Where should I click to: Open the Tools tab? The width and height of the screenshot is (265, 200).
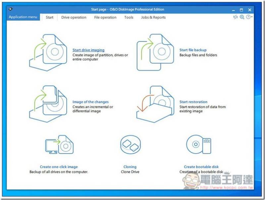tap(129, 18)
